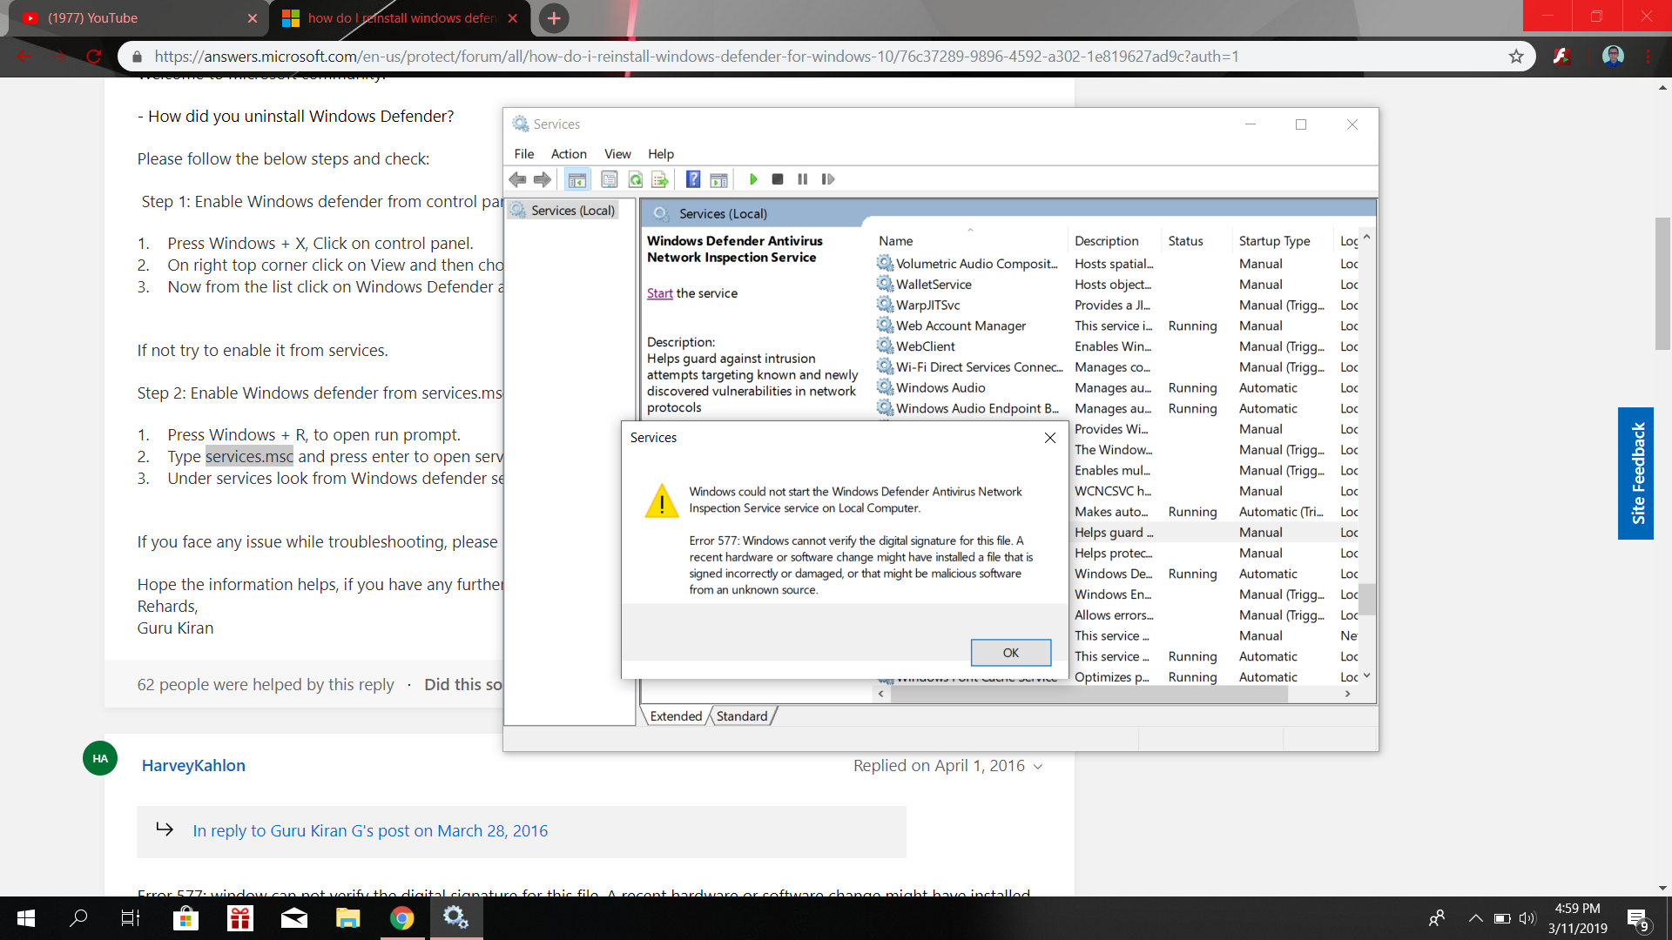Expand hidden system tray icons chevron
Image resolution: width=1672 pixels, height=940 pixels.
click(x=1475, y=917)
